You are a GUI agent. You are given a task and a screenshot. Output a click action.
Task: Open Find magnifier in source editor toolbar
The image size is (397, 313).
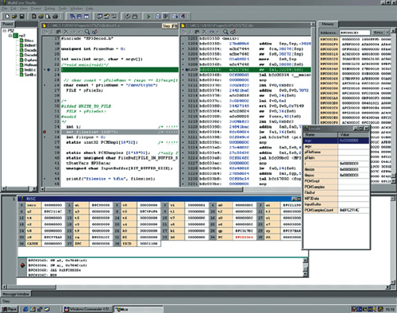[x=87, y=32]
